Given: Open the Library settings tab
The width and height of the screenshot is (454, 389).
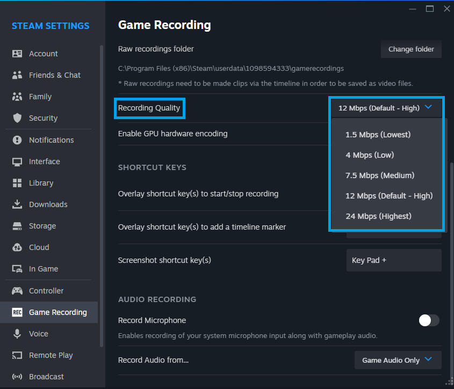Looking at the screenshot, I should (x=41, y=183).
